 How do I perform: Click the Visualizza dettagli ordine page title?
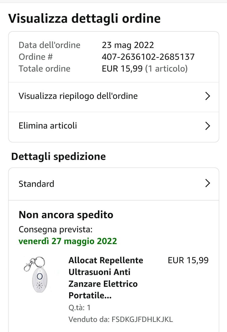(84, 19)
